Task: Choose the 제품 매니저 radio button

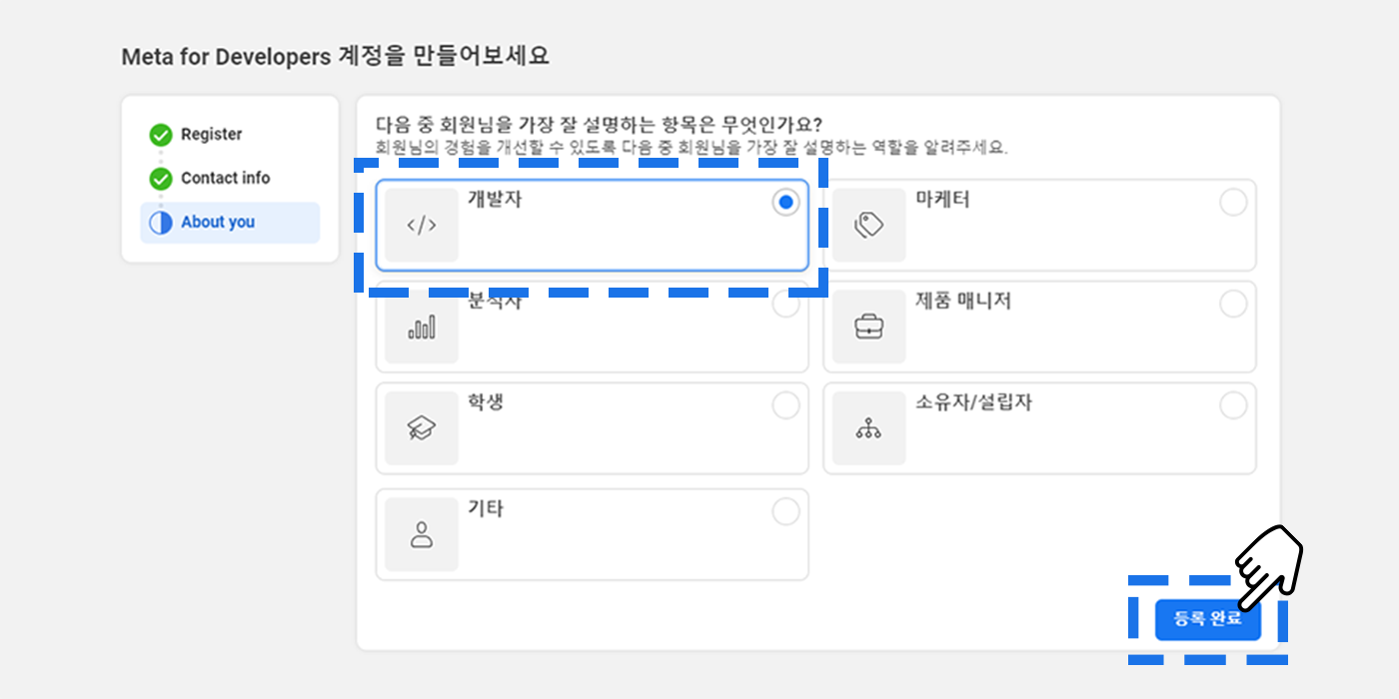Action: [1233, 305]
